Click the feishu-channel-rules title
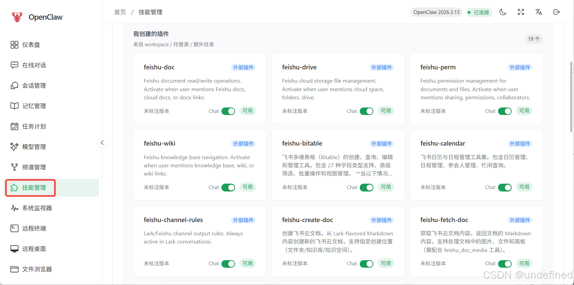The width and height of the screenshot is (574, 285). pos(173,220)
